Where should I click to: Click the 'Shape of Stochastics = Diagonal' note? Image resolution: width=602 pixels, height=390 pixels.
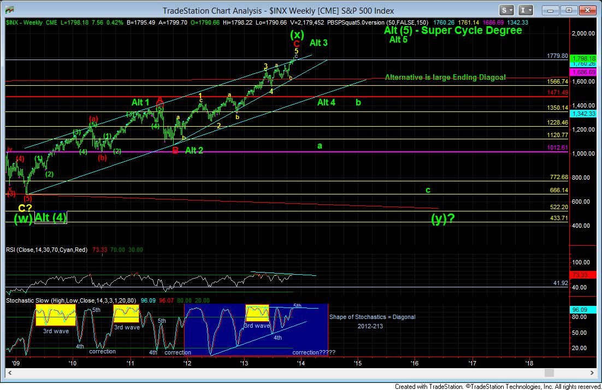(373, 317)
